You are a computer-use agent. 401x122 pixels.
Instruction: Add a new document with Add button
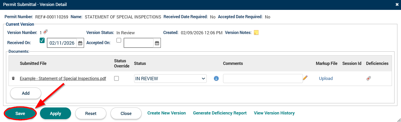pos(26,93)
